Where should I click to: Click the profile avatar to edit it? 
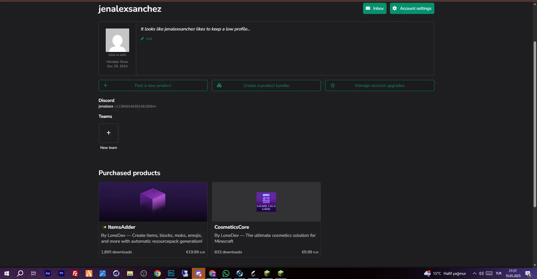117,40
